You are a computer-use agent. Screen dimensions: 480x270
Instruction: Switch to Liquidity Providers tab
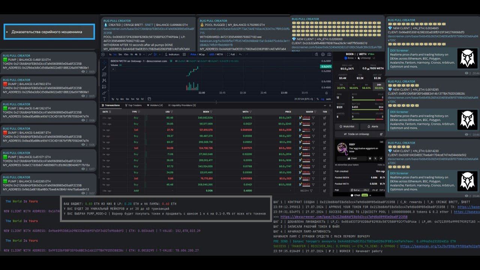click(182, 105)
